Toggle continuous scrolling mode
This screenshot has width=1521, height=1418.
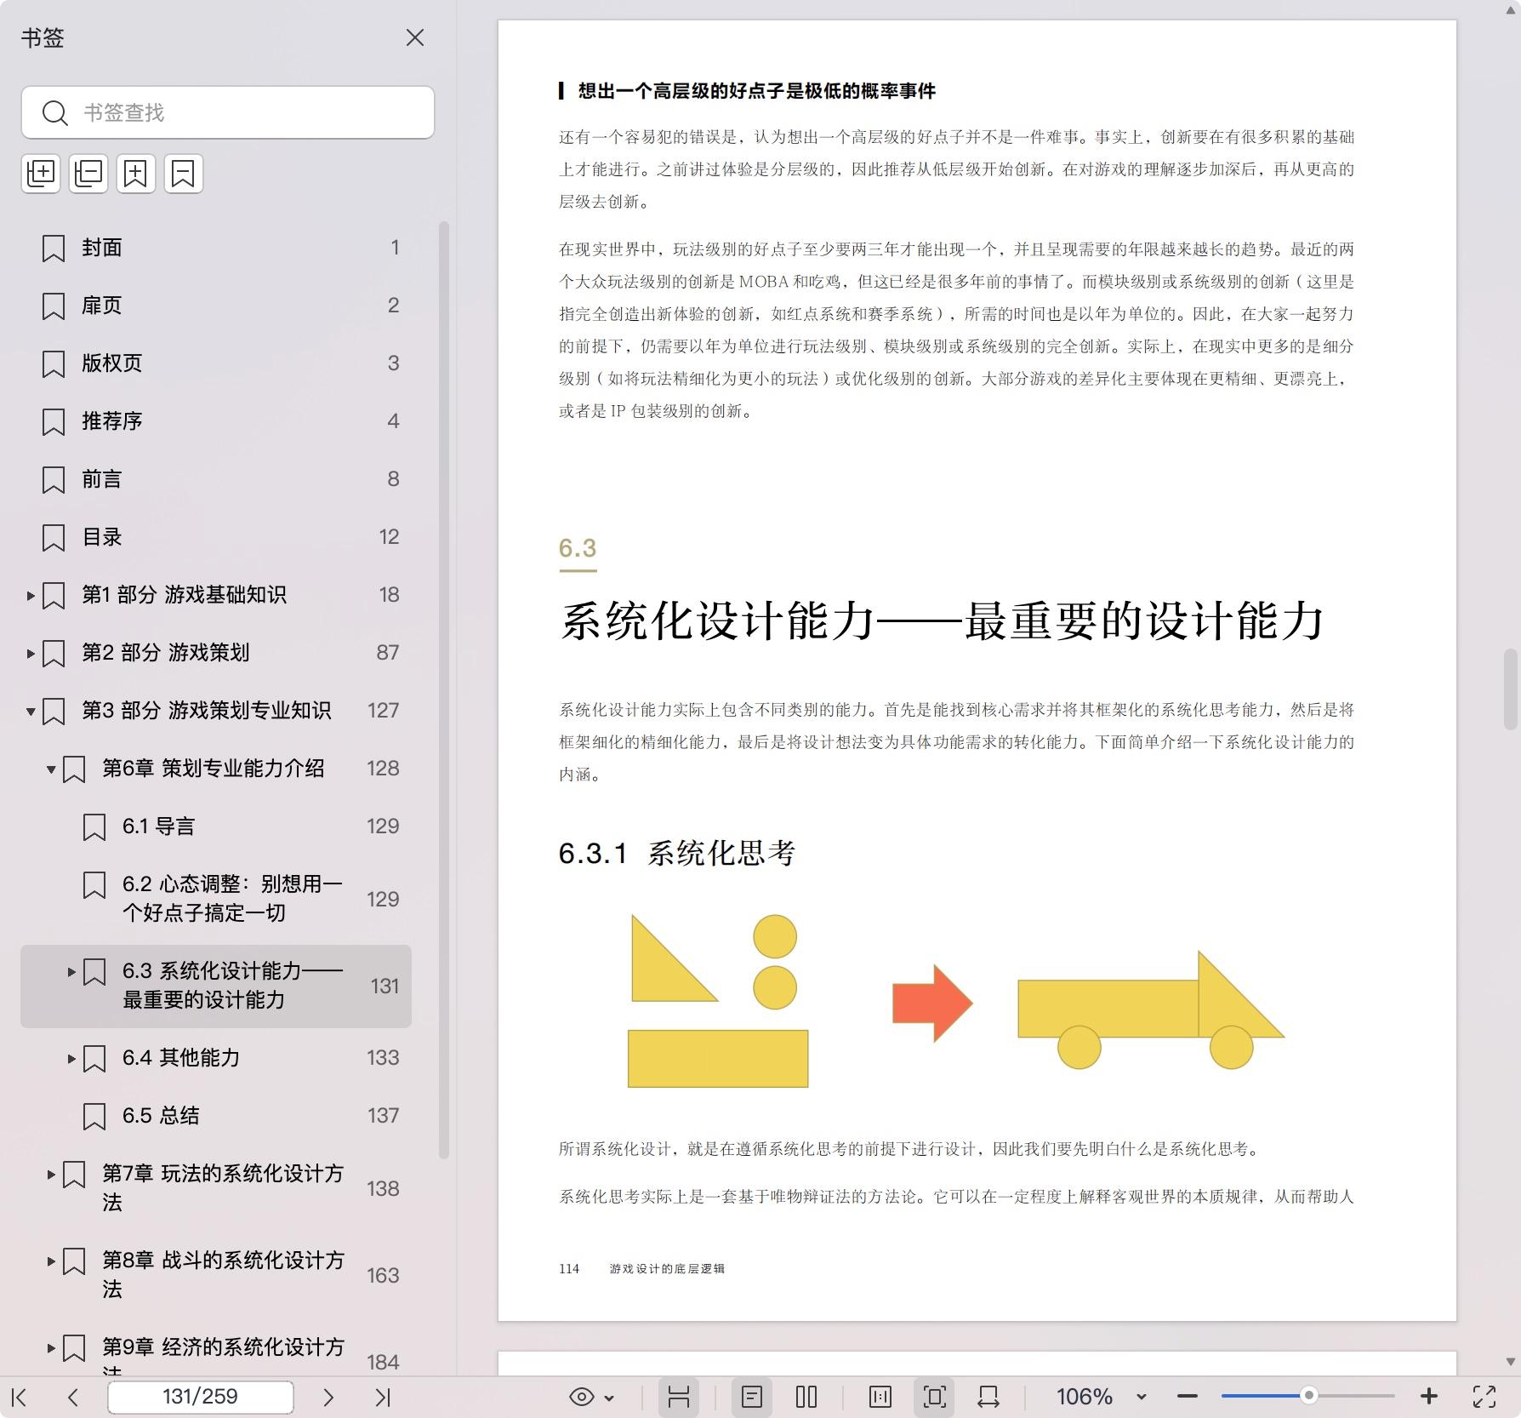tap(678, 1397)
